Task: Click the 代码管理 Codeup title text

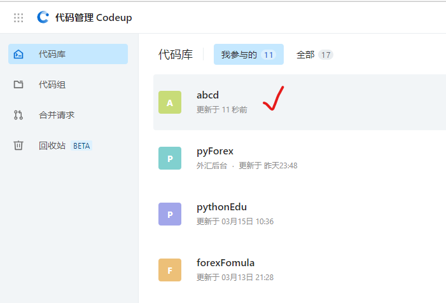Action: [94, 18]
